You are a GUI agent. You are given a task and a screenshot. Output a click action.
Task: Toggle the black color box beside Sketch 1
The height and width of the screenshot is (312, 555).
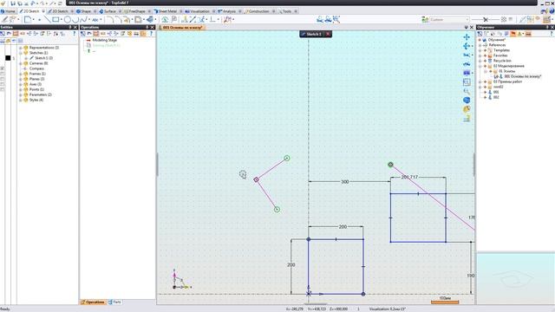[x=8, y=58]
